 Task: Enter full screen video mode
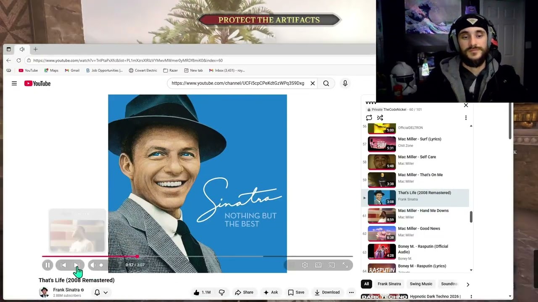(345, 265)
